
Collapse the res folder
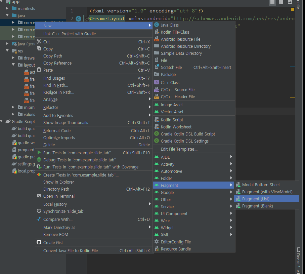[x=7, y=50]
